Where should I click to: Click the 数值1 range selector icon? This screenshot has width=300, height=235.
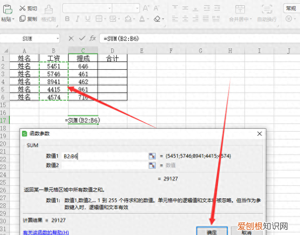pos(152,156)
